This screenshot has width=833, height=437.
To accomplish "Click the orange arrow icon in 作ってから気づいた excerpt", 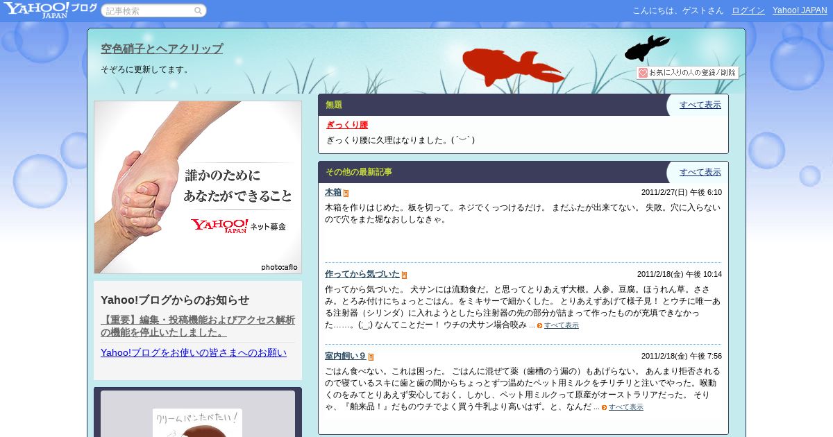I will point(539,325).
